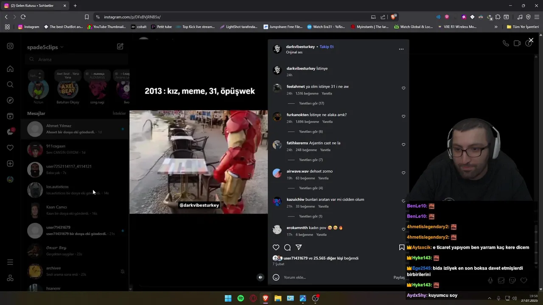Click Yanıtla under feelahmet's comment

[x=327, y=94]
